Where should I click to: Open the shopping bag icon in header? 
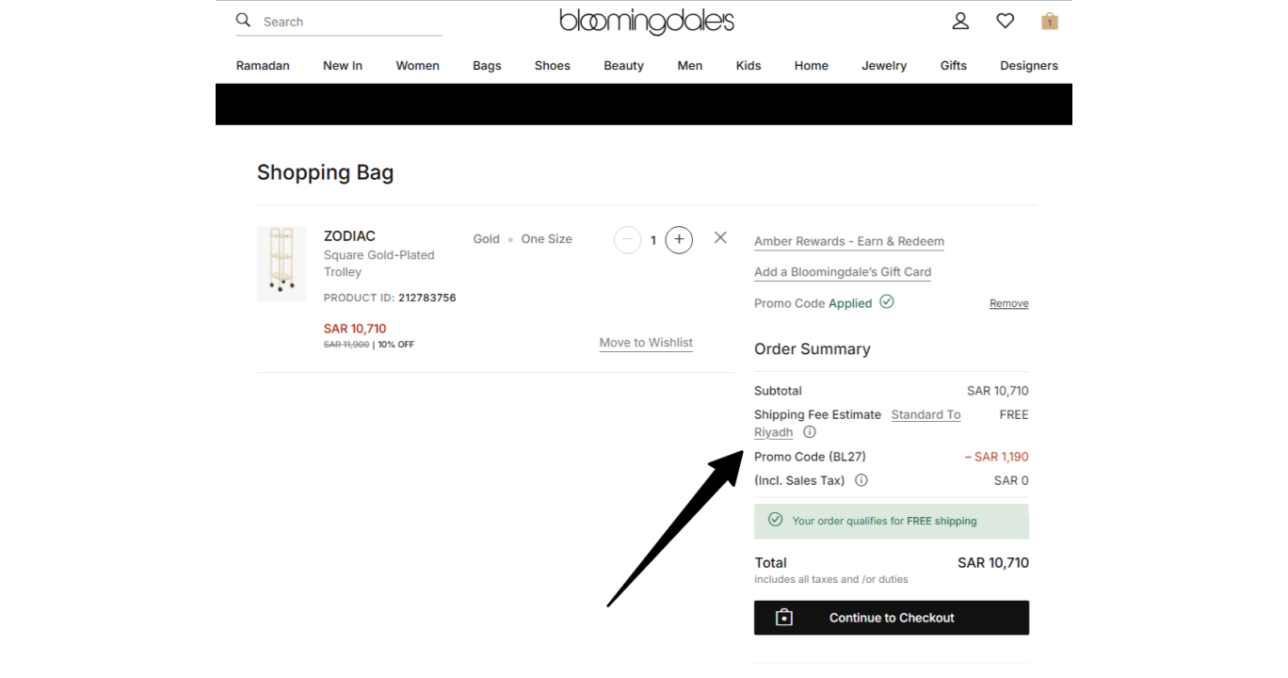click(1050, 21)
